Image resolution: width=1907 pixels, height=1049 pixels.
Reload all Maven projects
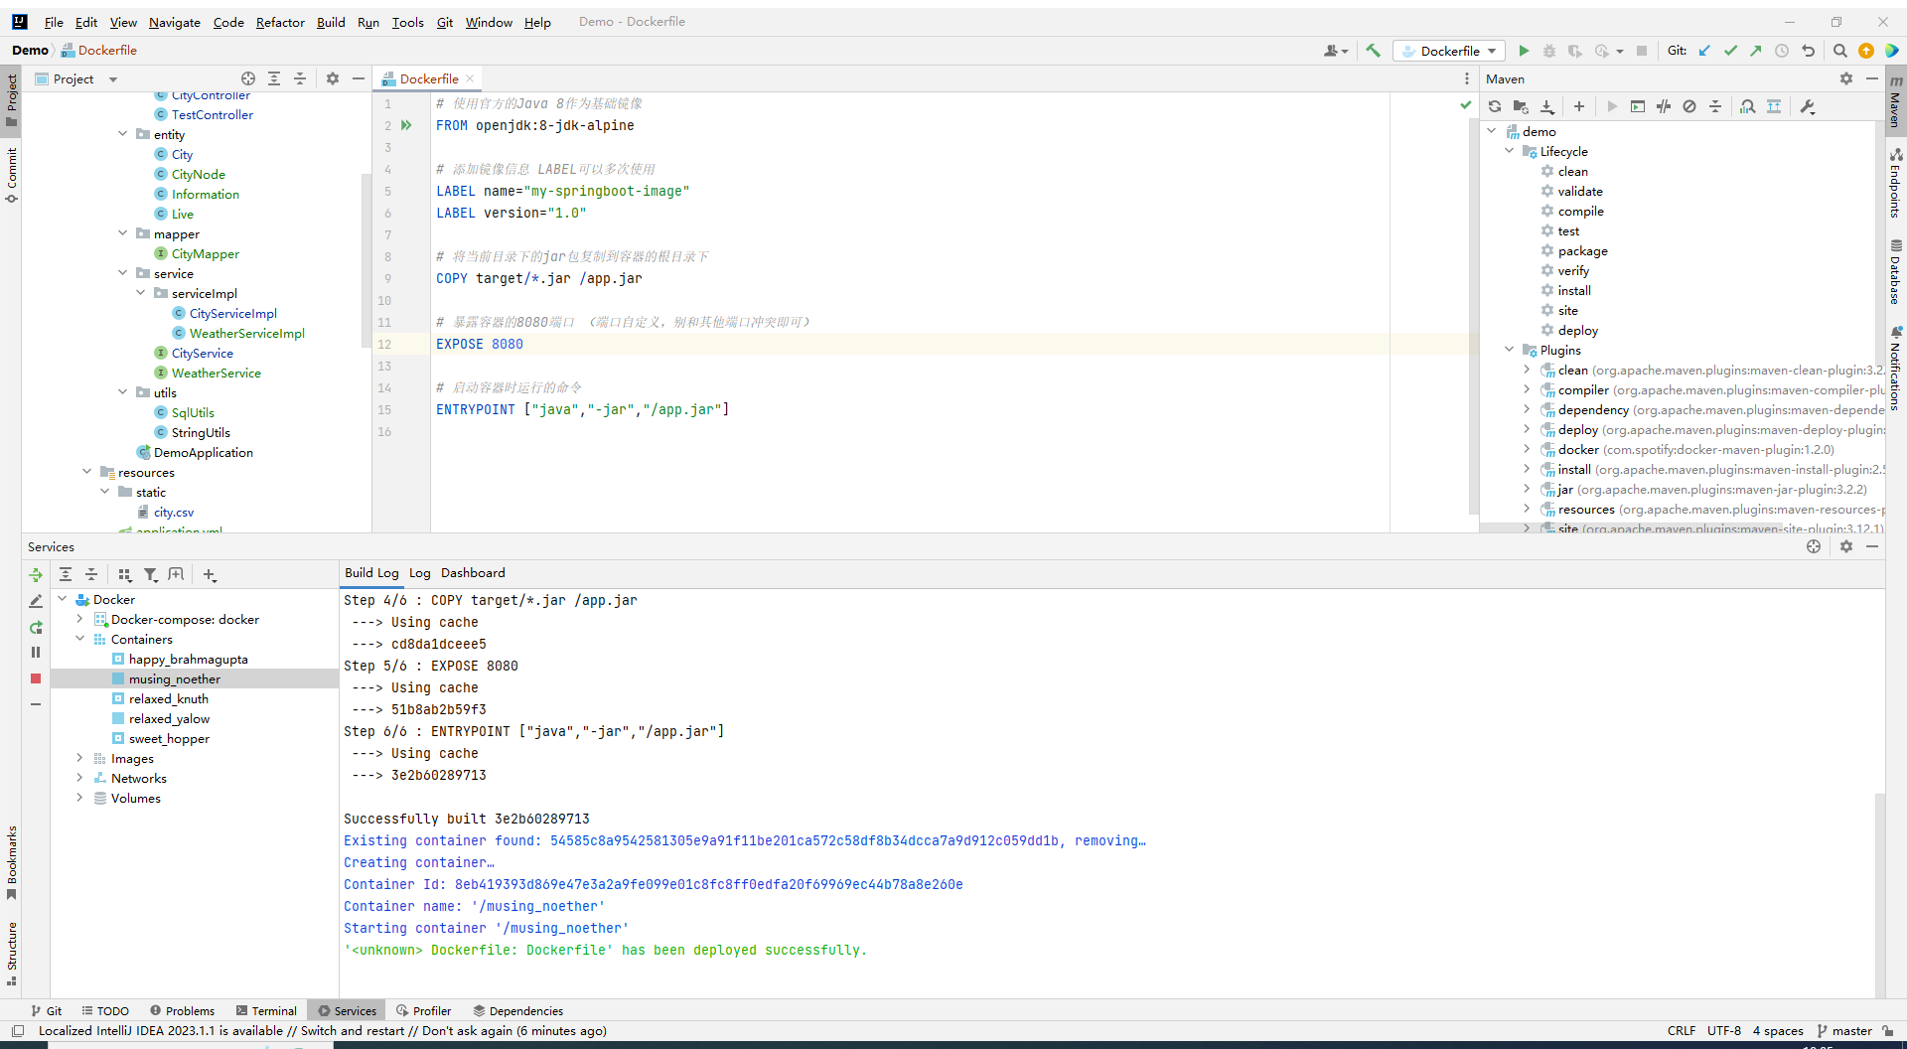coord(1495,106)
